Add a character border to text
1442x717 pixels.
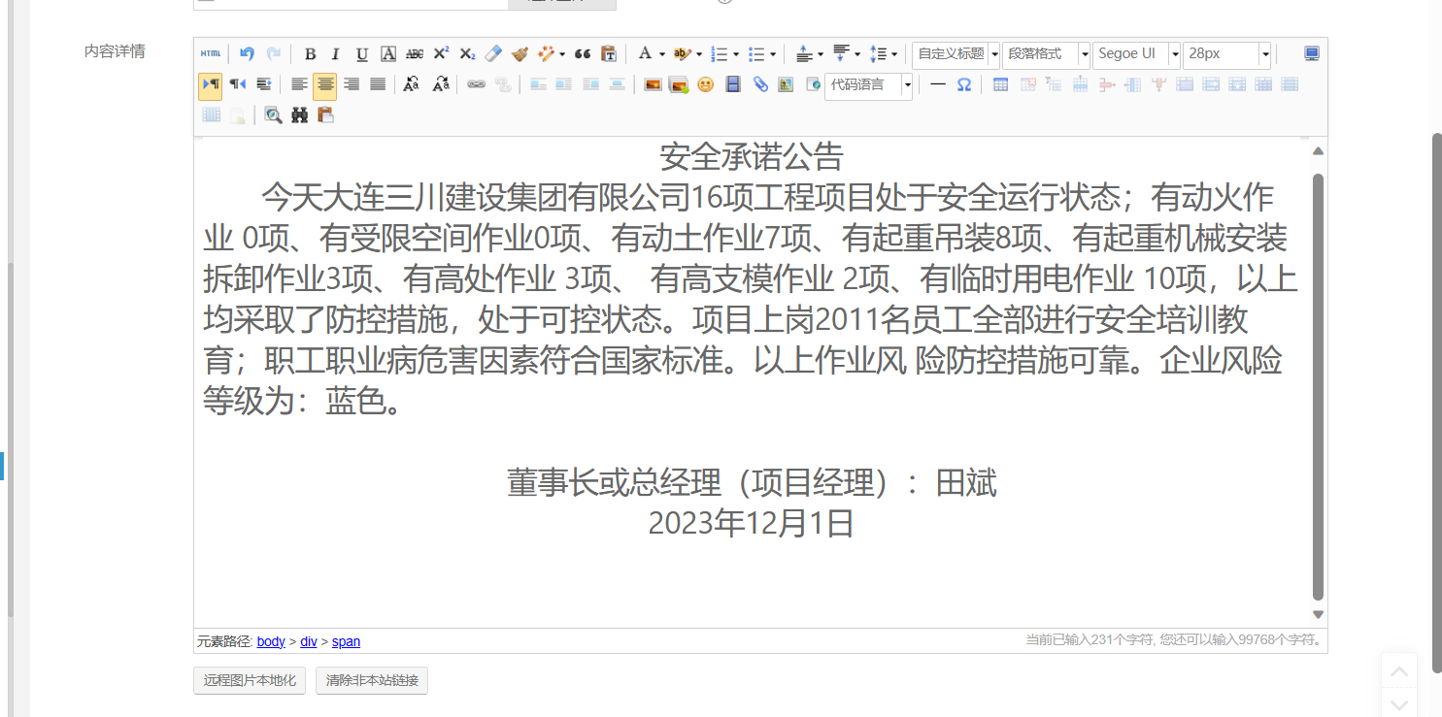click(388, 54)
